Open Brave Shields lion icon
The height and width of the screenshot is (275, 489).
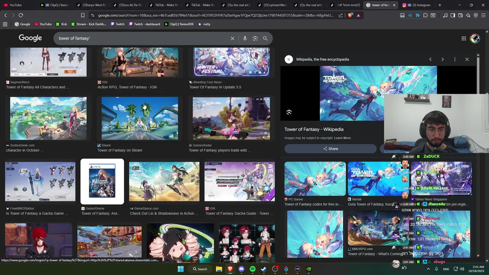pyautogui.click(x=350, y=15)
